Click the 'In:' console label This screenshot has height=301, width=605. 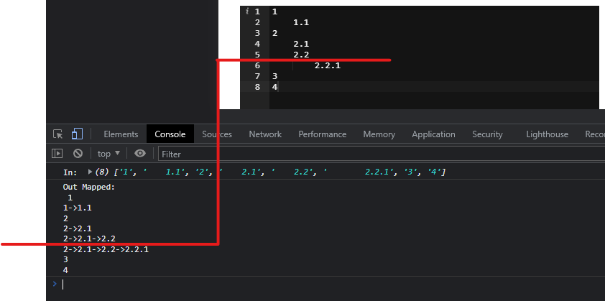point(70,172)
